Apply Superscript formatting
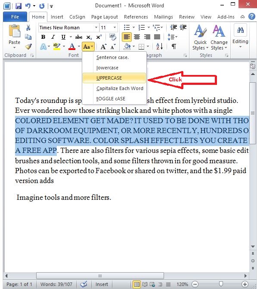Image resolution: width=257 pixels, height=289 pixels. (99, 37)
